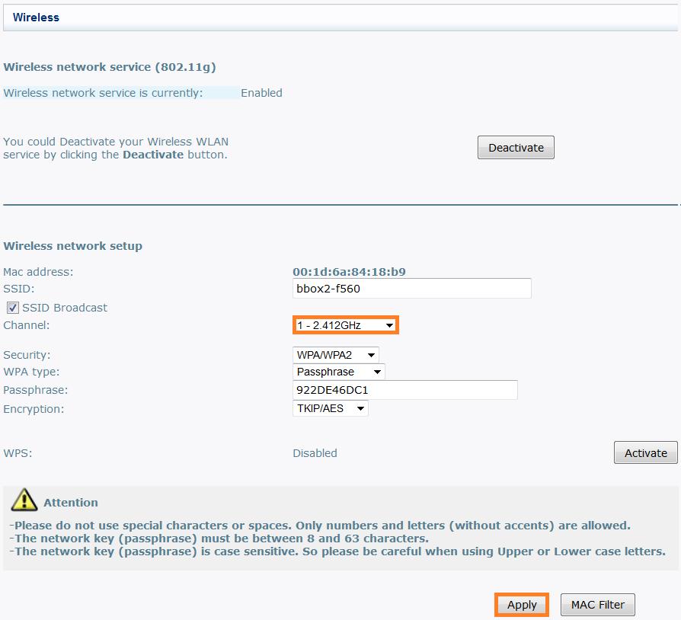681x620 pixels.
Task: Click the SSID Broadcast label
Action: pyautogui.click(x=65, y=308)
